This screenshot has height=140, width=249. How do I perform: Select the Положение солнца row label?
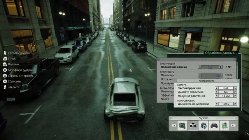[x=174, y=67]
